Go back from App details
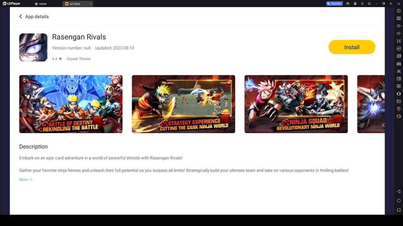 pos(20,16)
